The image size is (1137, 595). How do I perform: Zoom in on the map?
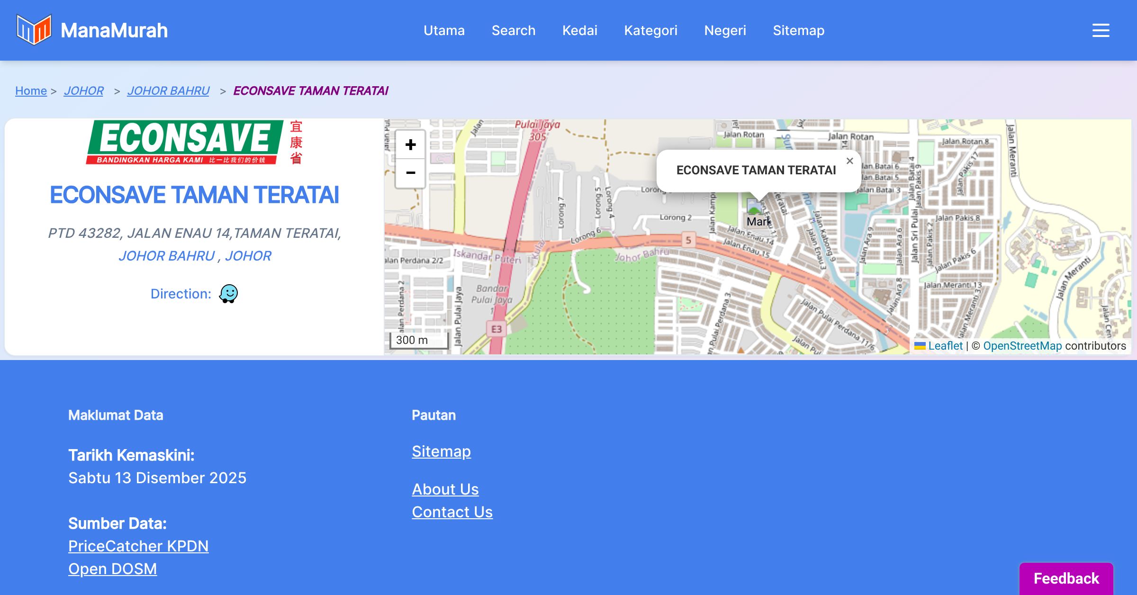[410, 145]
